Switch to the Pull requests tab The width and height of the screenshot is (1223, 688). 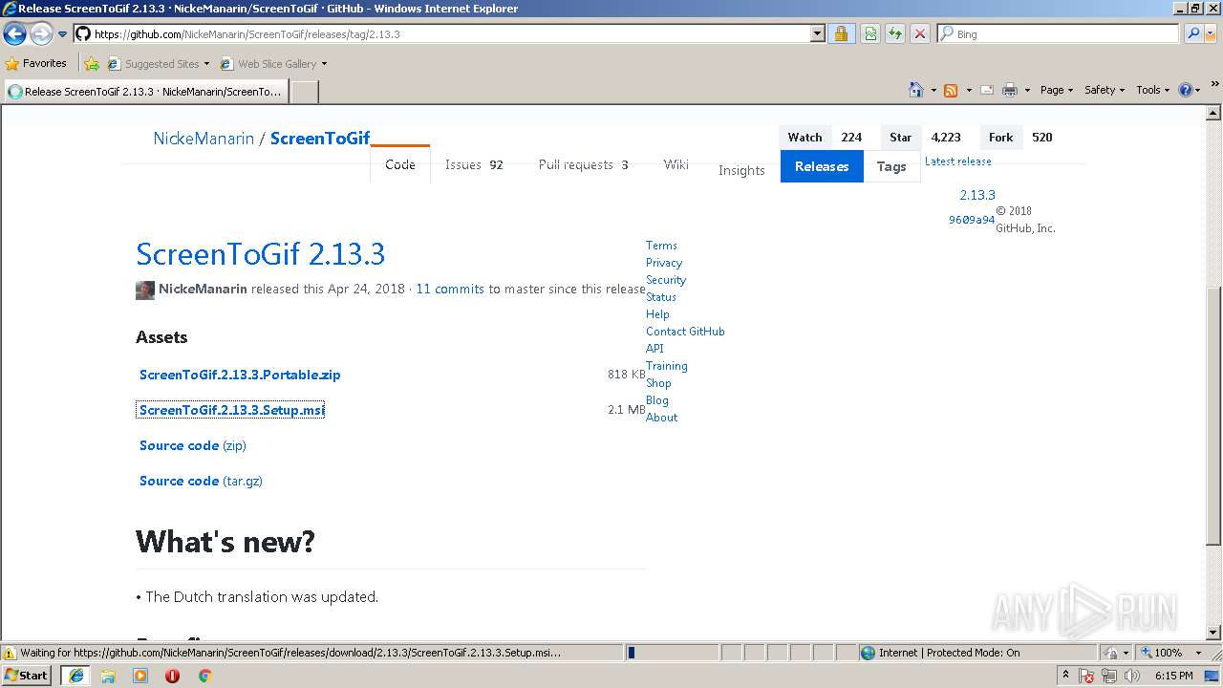583,164
